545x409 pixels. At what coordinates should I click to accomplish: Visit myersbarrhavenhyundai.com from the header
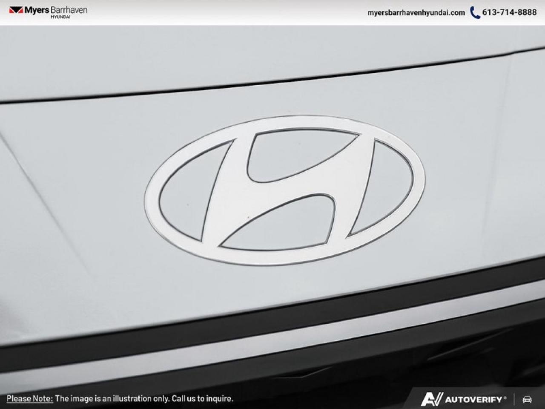click(416, 13)
